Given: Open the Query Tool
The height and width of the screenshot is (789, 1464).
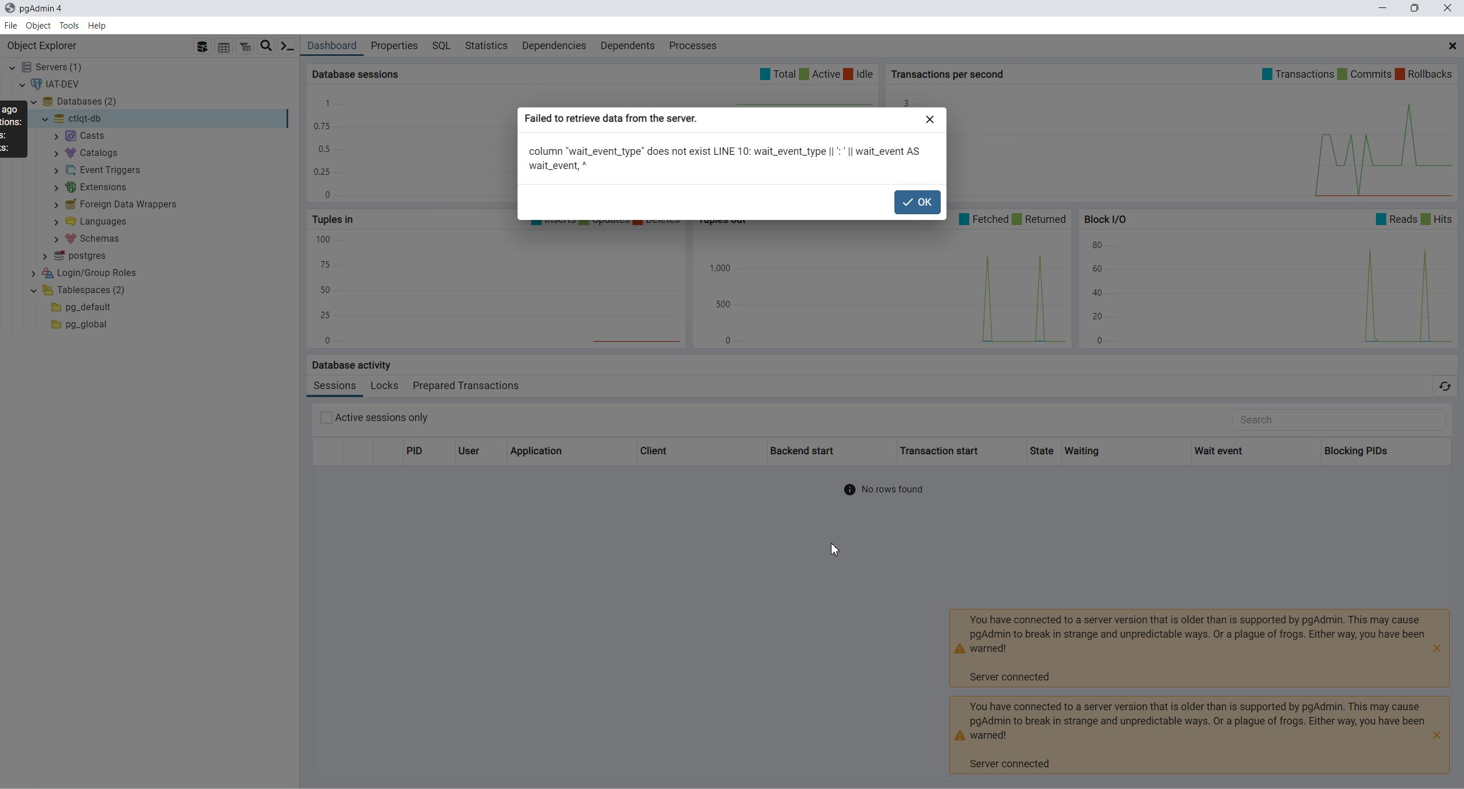Looking at the screenshot, I should click(x=202, y=46).
